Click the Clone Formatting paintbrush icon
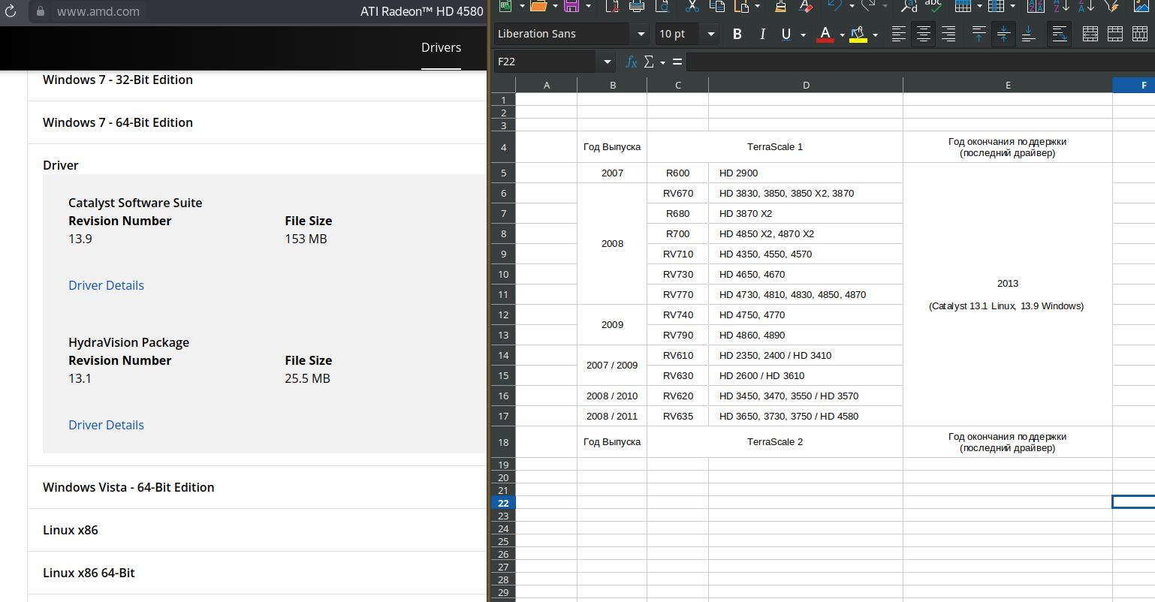The width and height of the screenshot is (1155, 602). 780,6
